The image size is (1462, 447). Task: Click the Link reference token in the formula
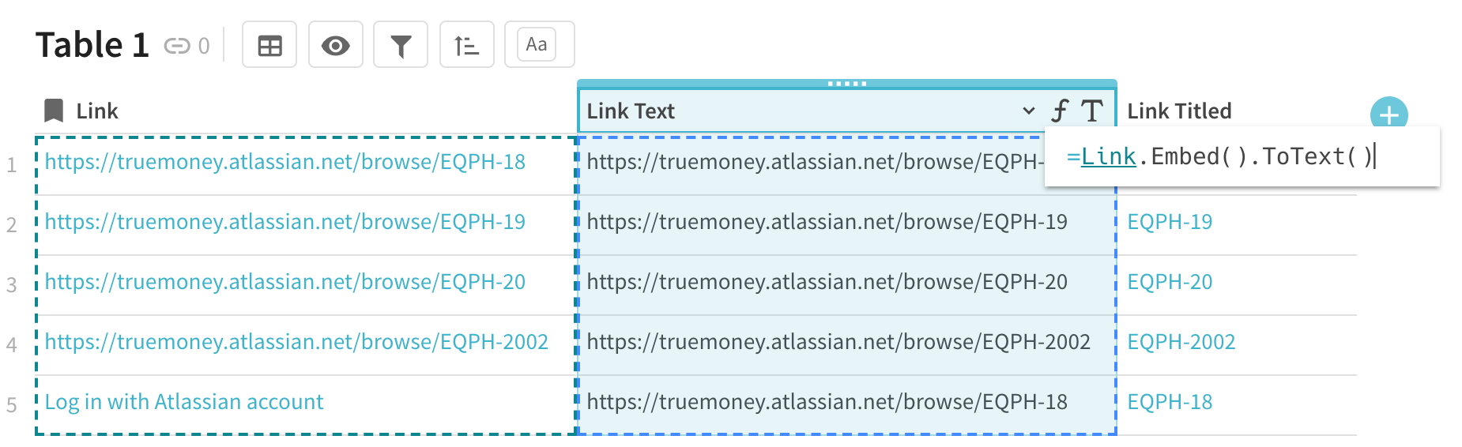1108,156
